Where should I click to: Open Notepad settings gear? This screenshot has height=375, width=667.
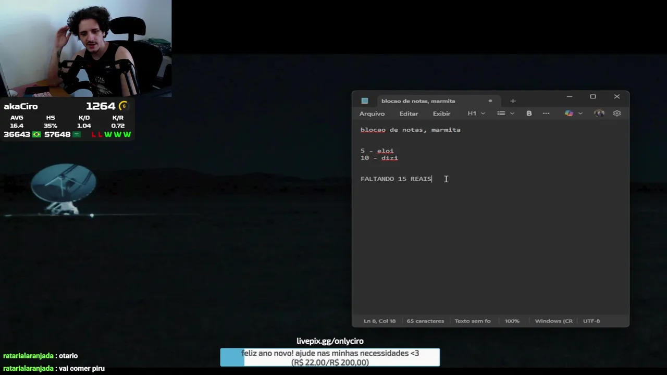(x=617, y=114)
